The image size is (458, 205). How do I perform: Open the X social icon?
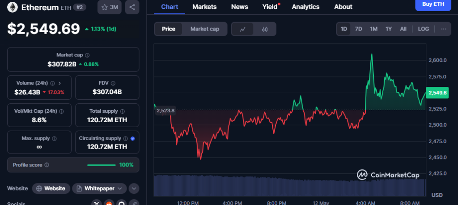pyautogui.click(x=97, y=203)
